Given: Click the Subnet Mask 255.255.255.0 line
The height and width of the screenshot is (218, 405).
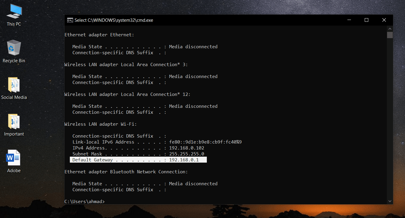Looking at the screenshot, I should pyautogui.click(x=138, y=154).
